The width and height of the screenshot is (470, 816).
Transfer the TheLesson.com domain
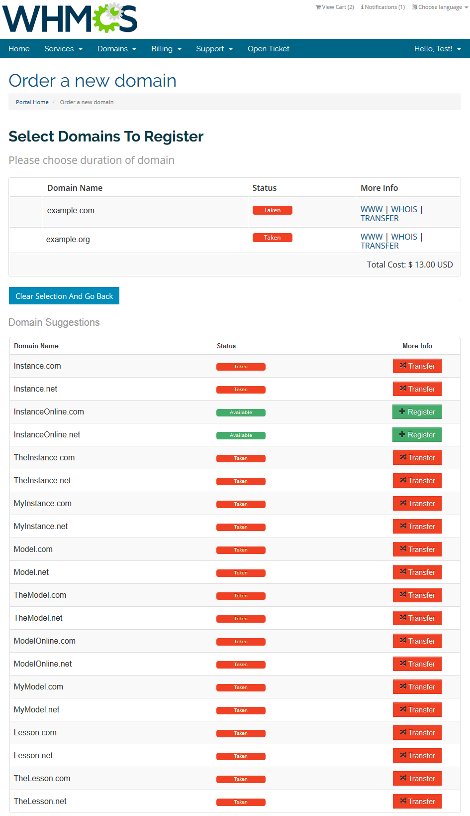click(417, 779)
